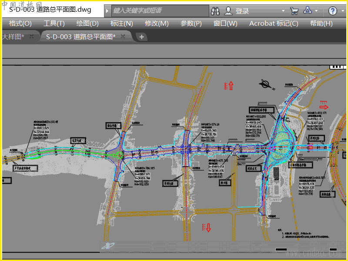
Task: Click the binoculars search icon
Action: (x=215, y=11)
